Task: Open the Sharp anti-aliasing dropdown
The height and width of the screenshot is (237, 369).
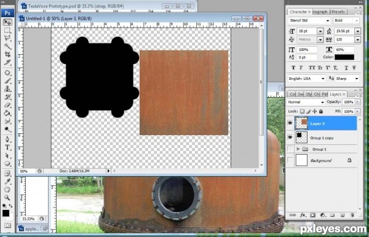Action: tap(357, 79)
